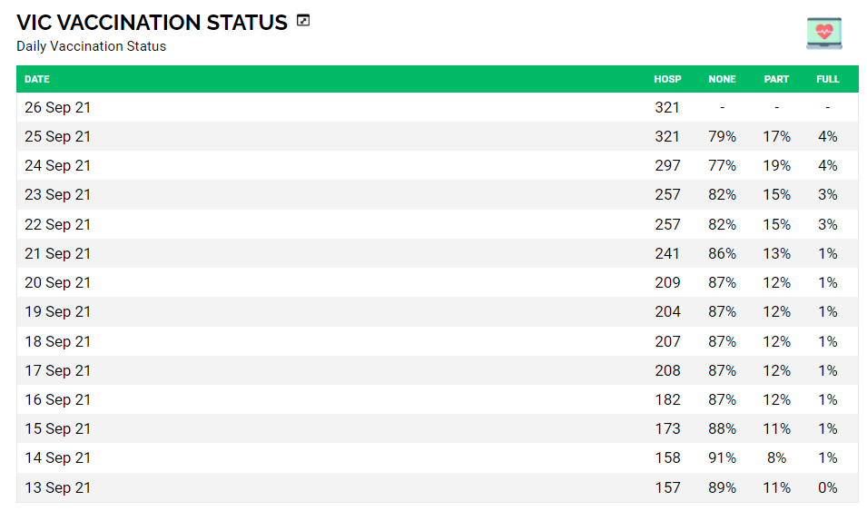Click the expand icon beside VIC Vaccination Status
Screen dimensions: 867x511
(x=303, y=21)
